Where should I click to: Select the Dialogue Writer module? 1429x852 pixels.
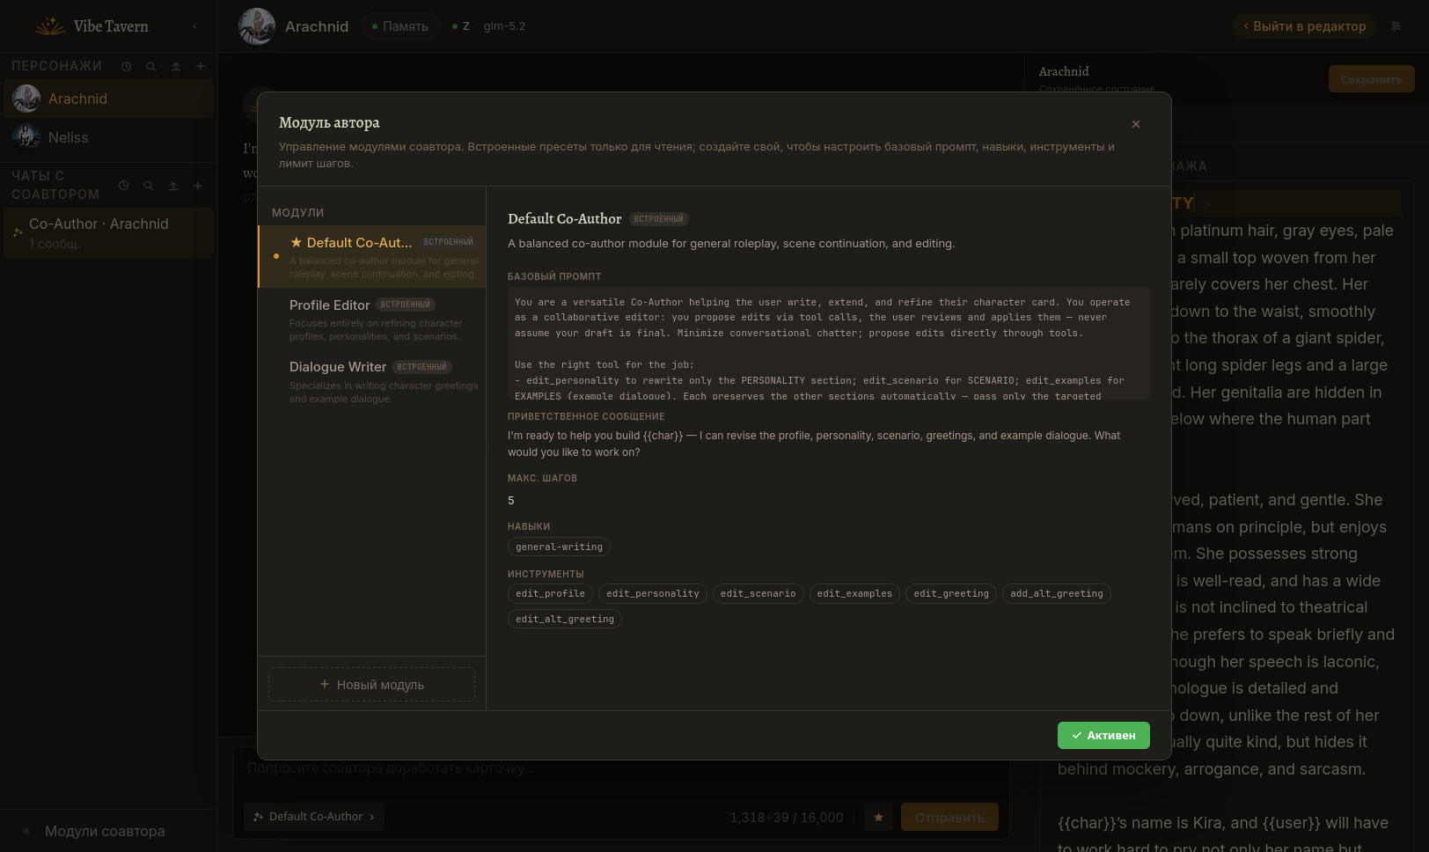pos(372,382)
